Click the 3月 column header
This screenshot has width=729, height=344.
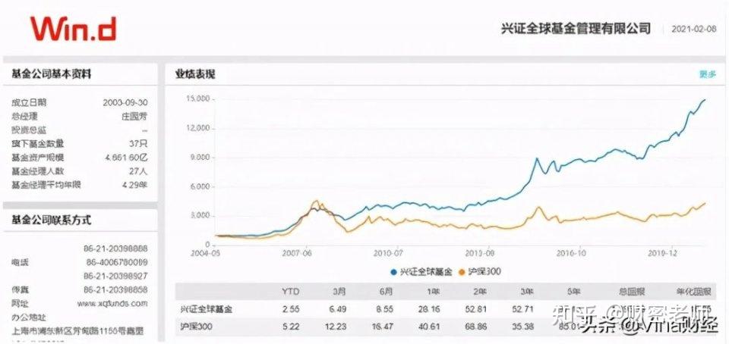[x=339, y=292]
